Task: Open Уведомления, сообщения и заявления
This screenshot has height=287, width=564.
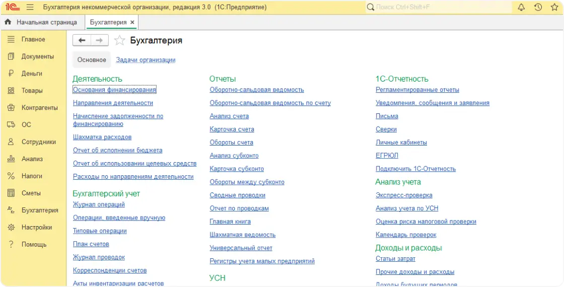Action: point(433,103)
